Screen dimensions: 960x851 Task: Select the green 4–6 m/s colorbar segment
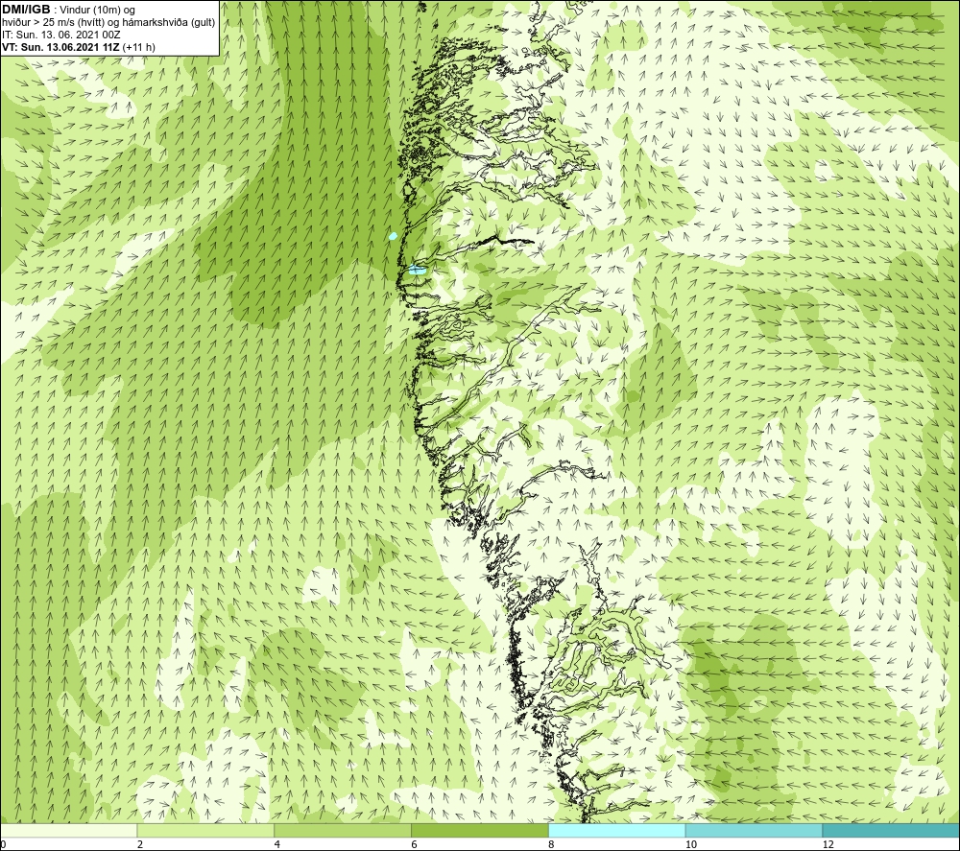[343, 830]
